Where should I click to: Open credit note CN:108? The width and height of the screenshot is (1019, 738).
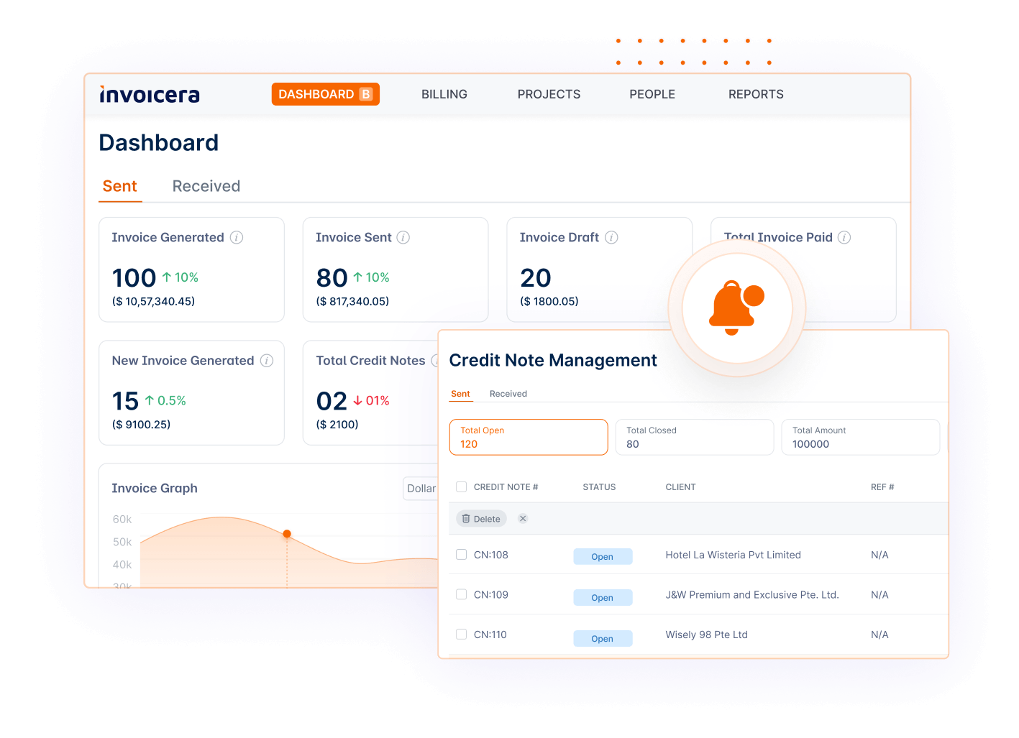point(491,555)
